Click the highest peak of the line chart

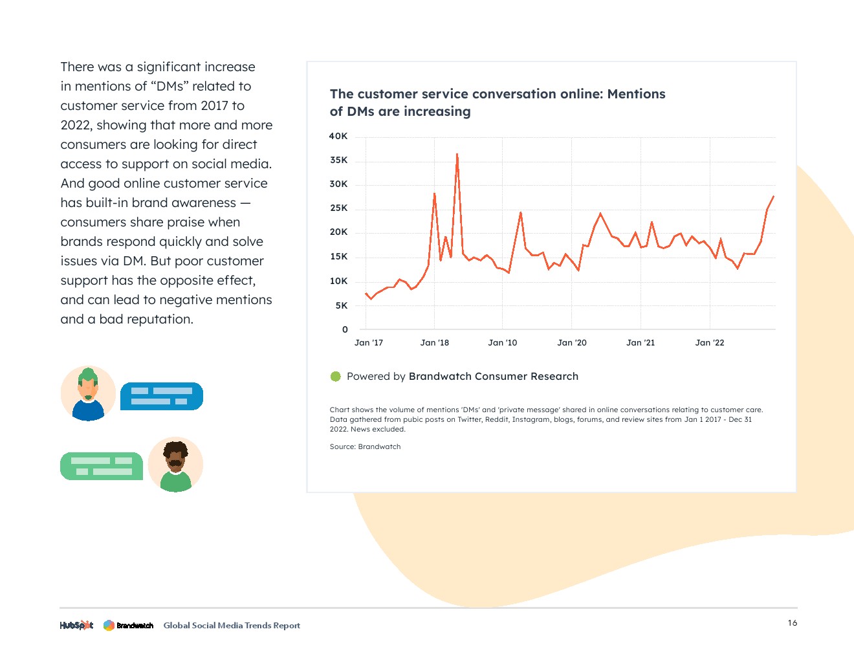pyautogui.click(x=457, y=154)
